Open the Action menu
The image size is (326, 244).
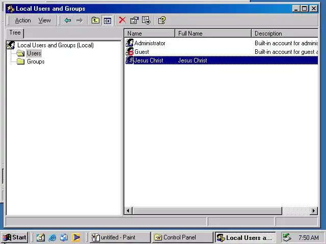pos(23,20)
